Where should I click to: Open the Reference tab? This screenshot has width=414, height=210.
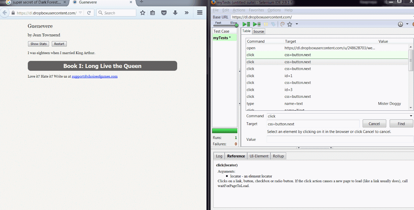coord(236,156)
